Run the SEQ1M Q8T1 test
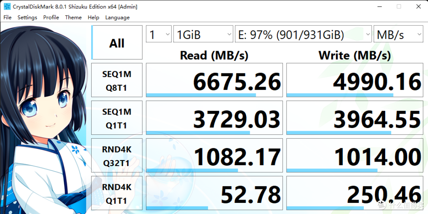Viewport: 428px width, 214px height. coord(117,80)
